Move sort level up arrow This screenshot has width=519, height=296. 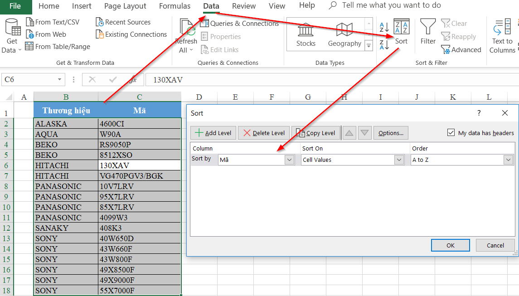[x=349, y=133]
